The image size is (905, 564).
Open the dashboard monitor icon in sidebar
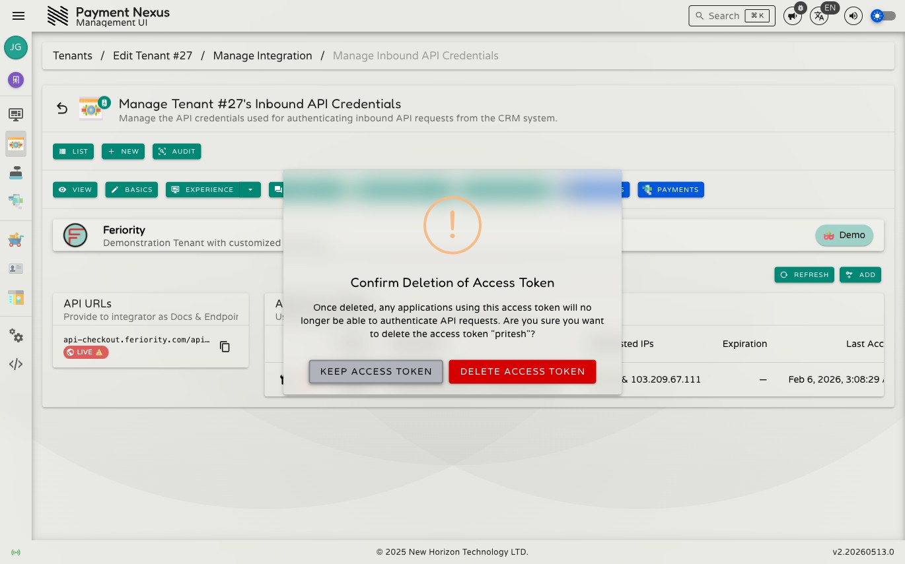[x=16, y=114]
